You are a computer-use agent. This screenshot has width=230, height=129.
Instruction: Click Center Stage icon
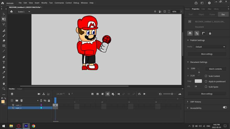[x=155, y=11]
